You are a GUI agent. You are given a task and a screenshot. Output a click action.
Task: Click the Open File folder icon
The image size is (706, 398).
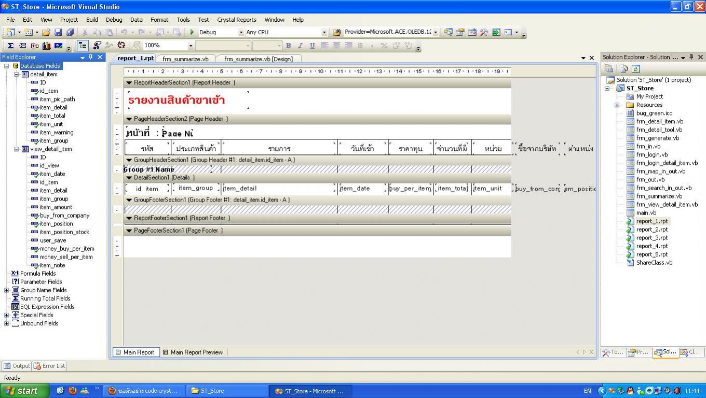46,32
